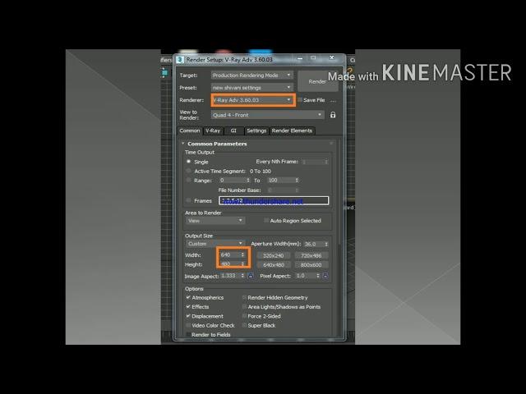Click the Range end value 100 field
The image size is (526, 394).
click(x=281, y=181)
